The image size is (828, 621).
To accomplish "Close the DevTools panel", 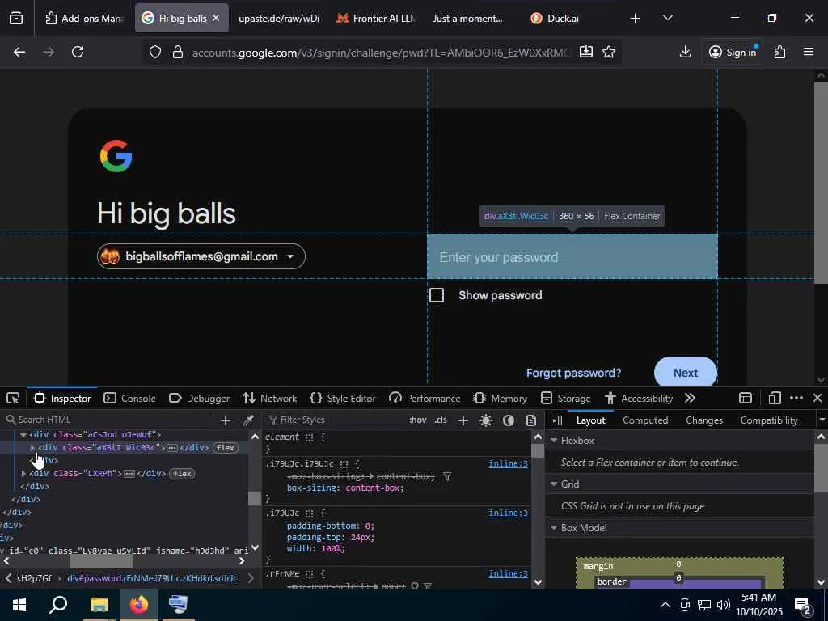I will click(x=817, y=398).
